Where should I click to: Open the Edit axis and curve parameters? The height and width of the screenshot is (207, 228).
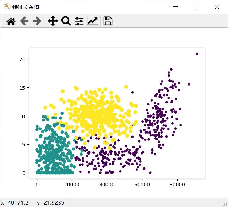(x=92, y=21)
